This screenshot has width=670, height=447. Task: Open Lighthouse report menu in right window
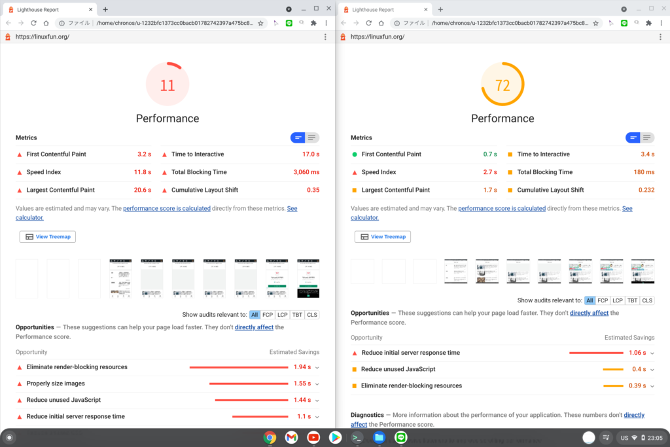tap(660, 37)
